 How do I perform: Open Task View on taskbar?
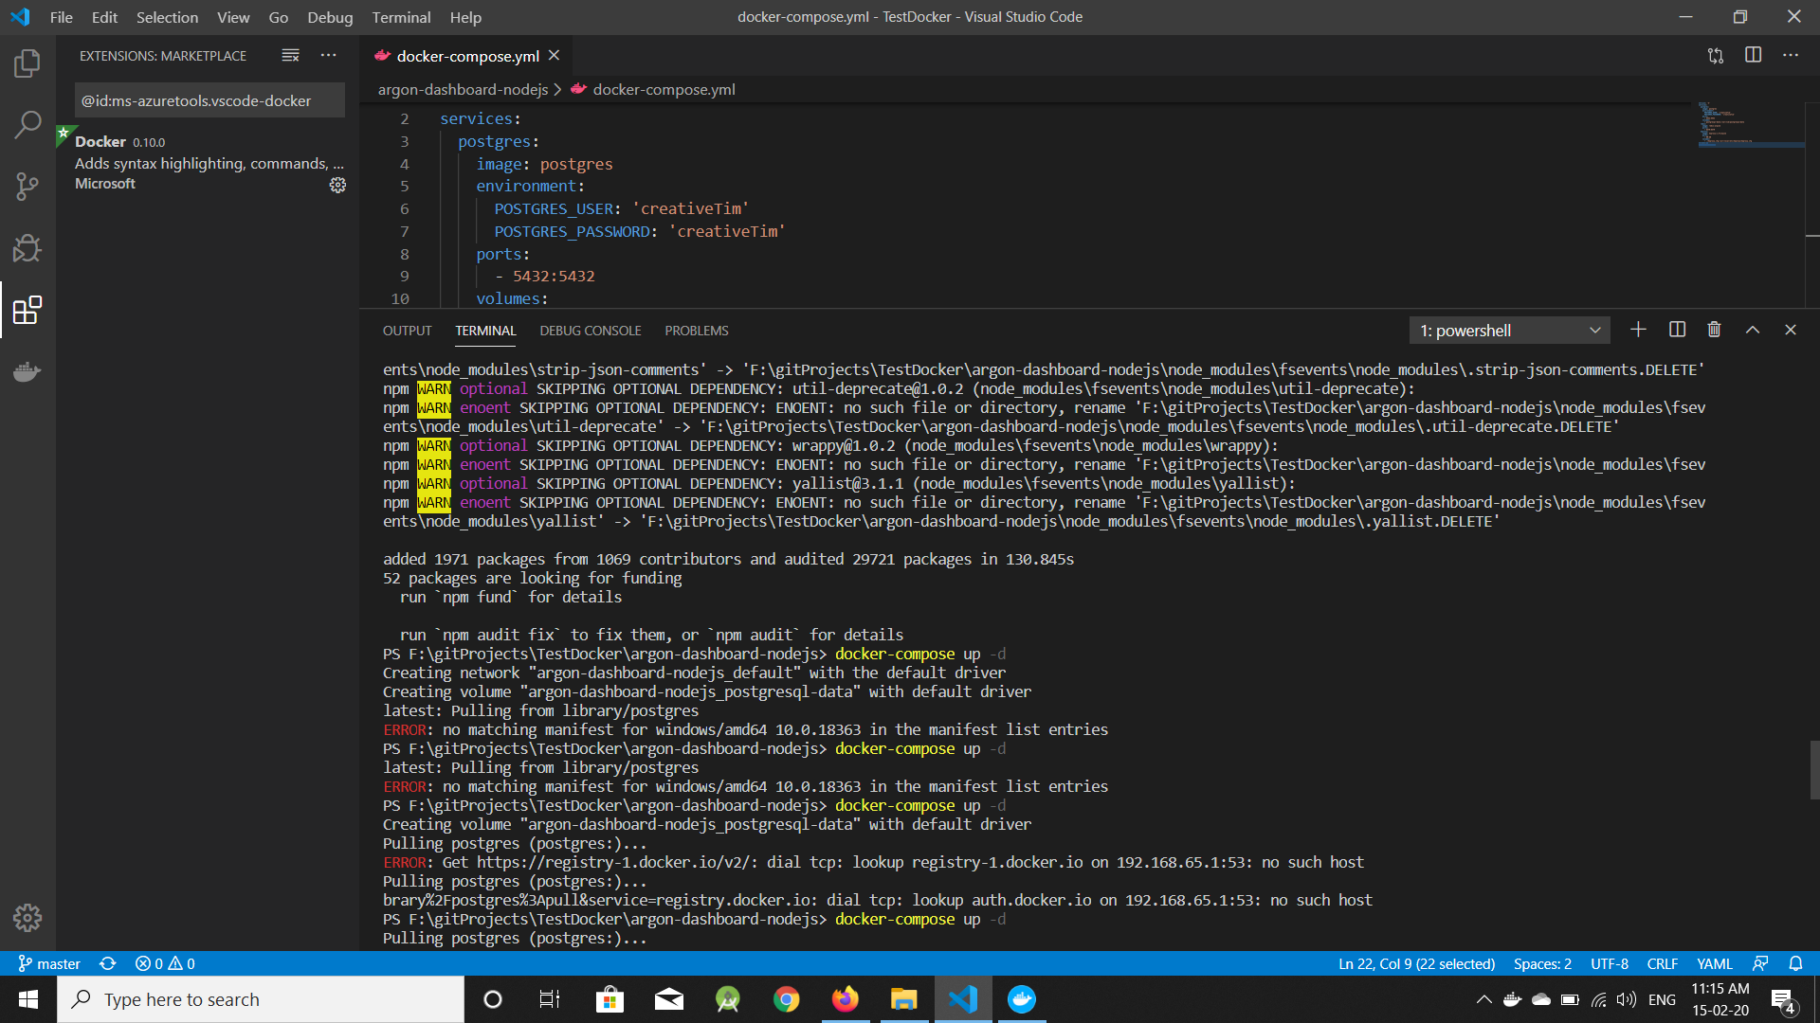(x=550, y=999)
